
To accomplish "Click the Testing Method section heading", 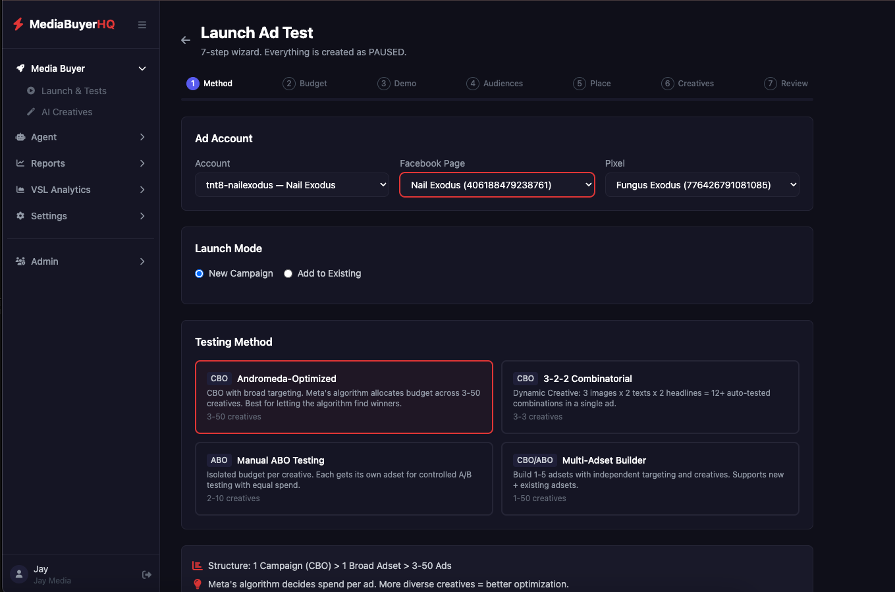I will point(234,342).
